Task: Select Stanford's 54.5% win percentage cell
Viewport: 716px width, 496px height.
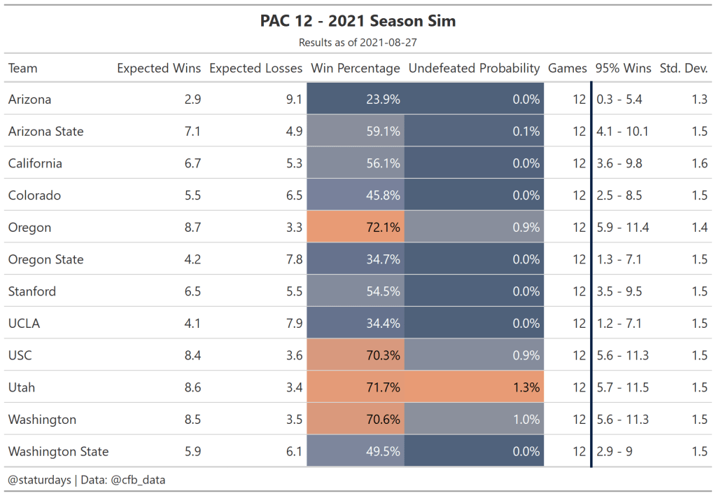Action: 356,291
